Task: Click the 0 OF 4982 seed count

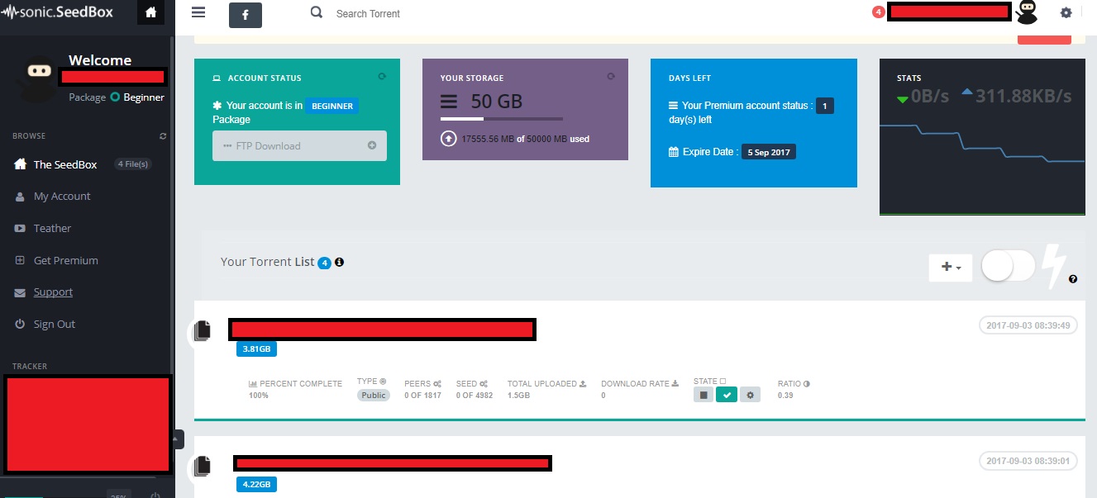Action: (x=475, y=396)
